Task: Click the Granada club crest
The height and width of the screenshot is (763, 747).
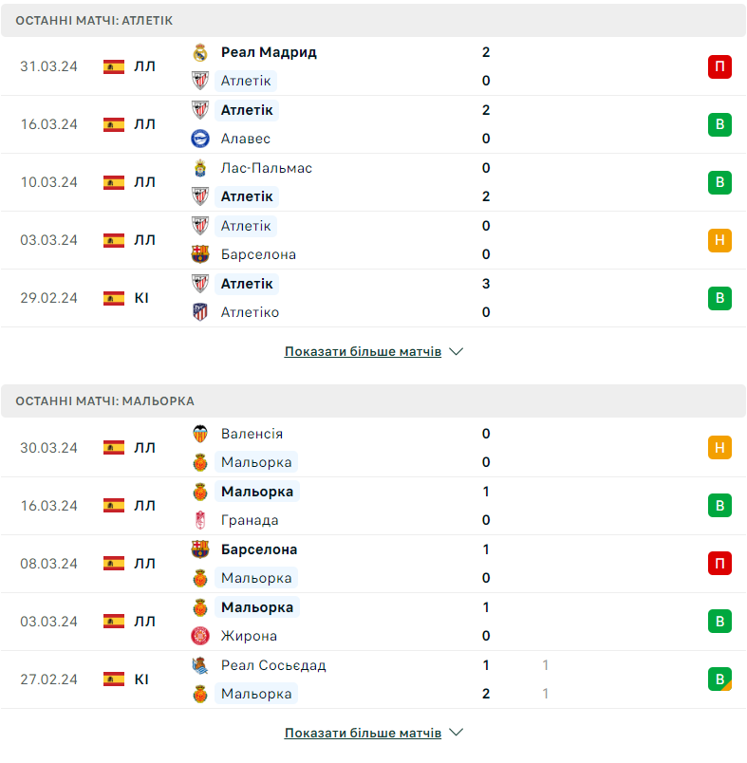Action: 199,520
